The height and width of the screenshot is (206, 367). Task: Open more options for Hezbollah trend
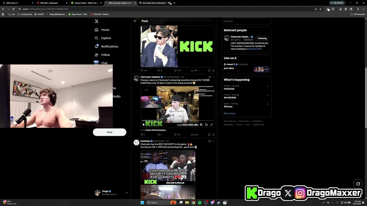[268, 86]
